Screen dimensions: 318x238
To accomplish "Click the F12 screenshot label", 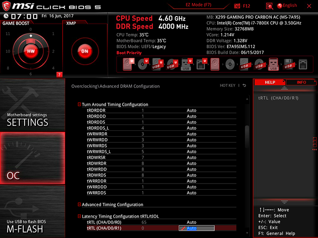I will coord(246,6).
